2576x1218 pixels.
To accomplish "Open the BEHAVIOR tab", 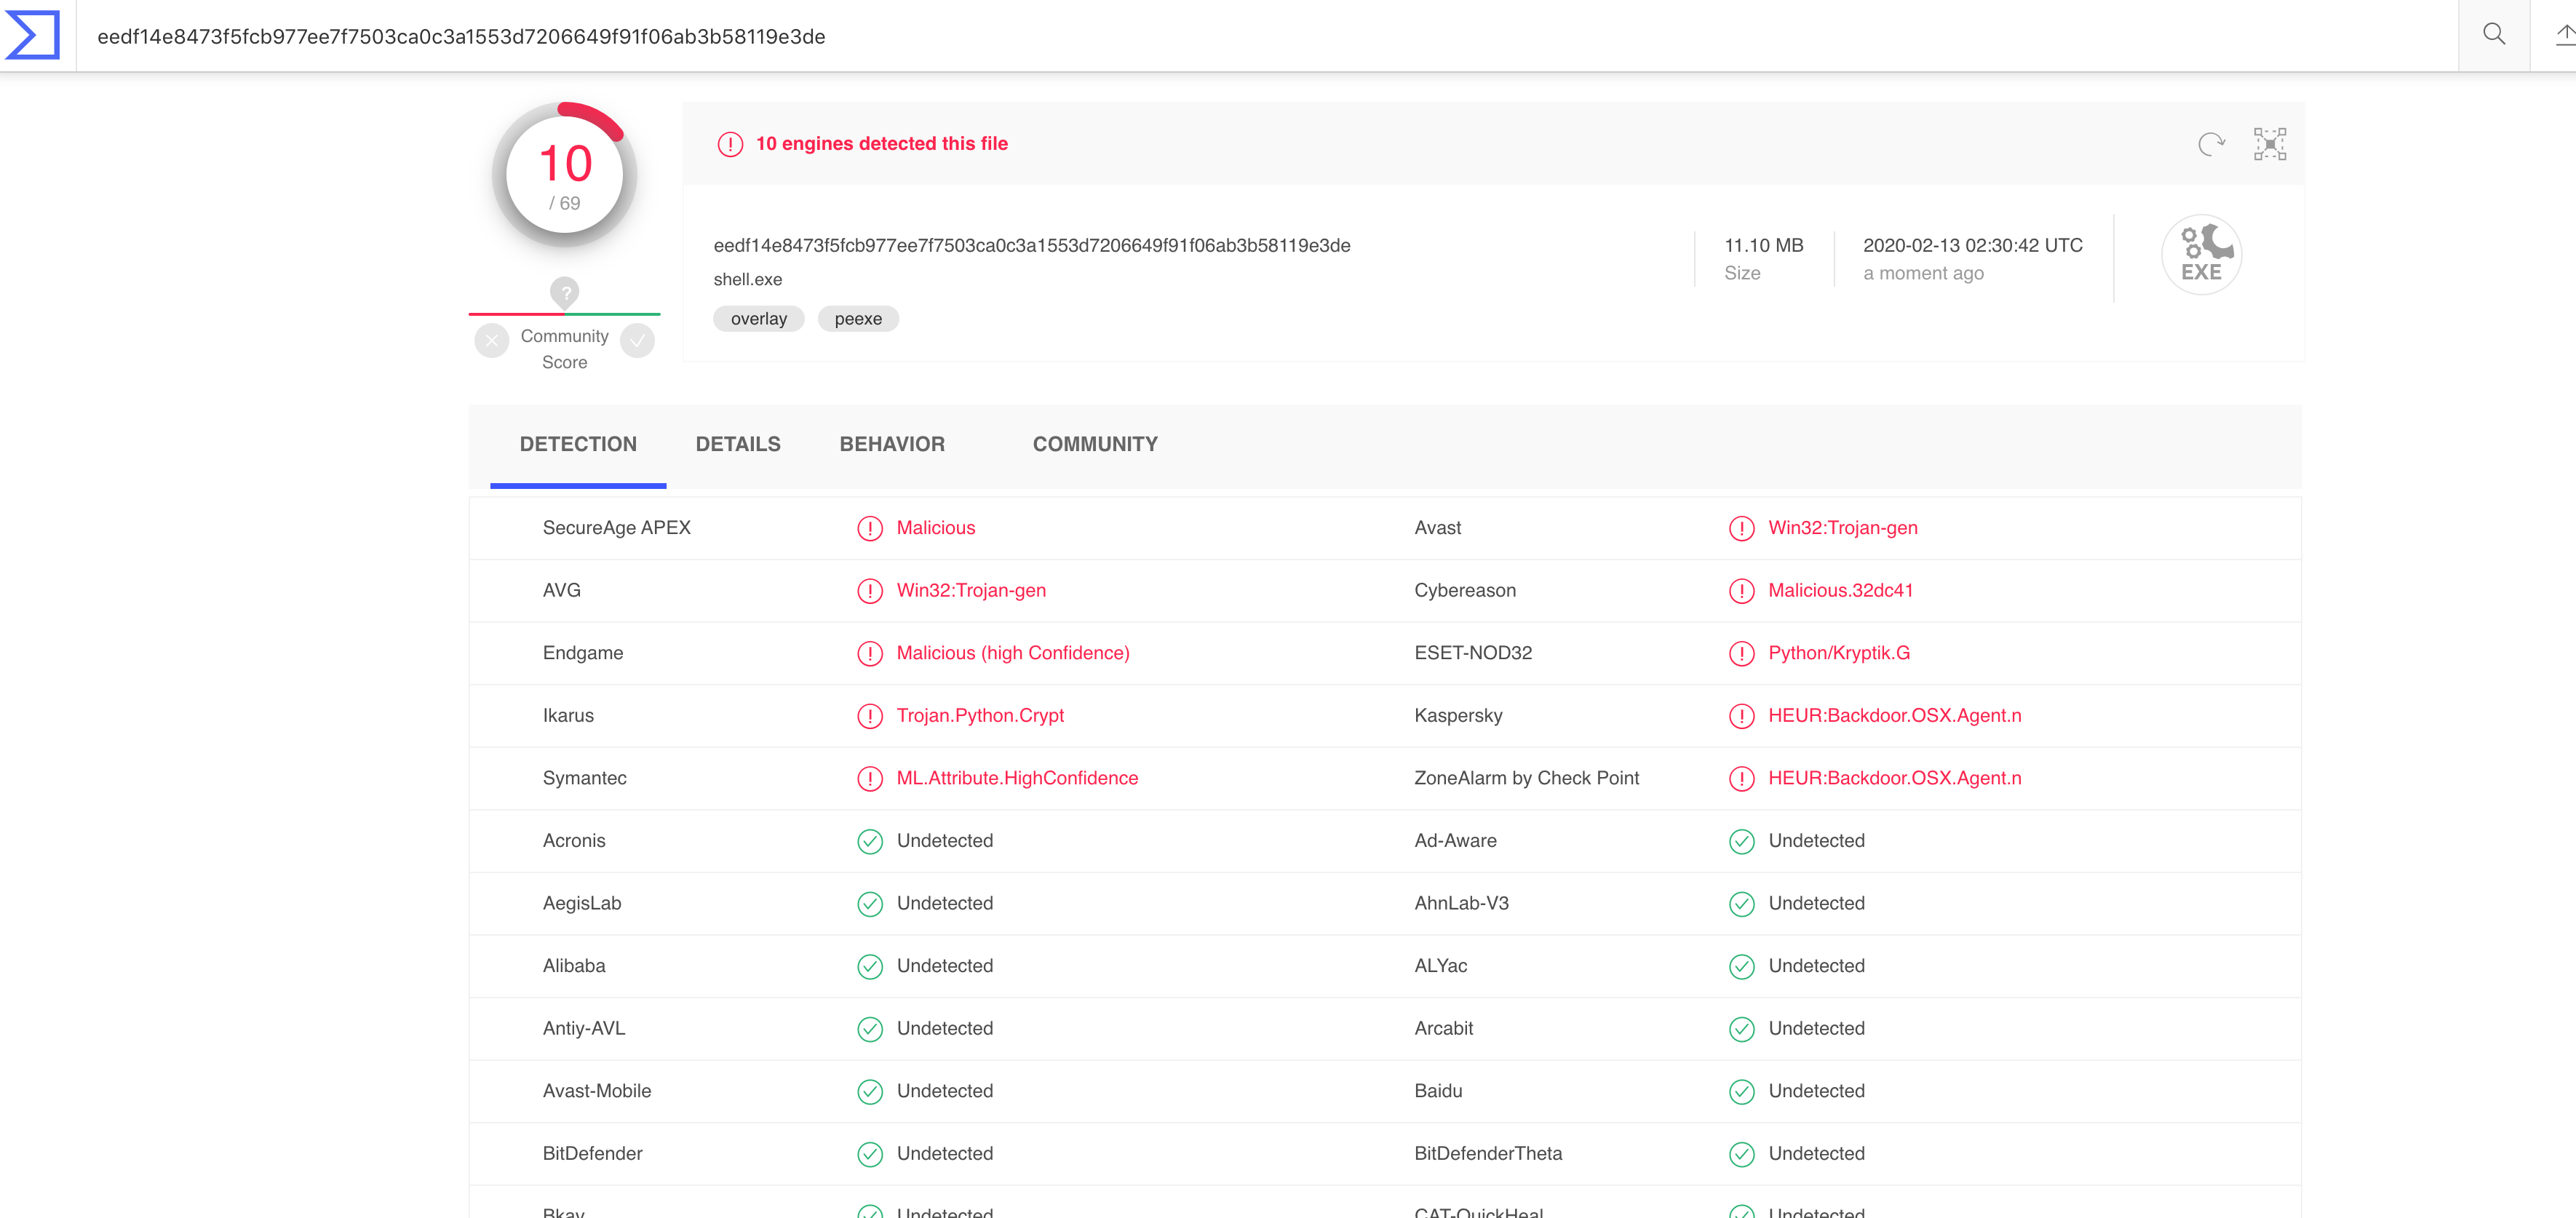I will 892,444.
